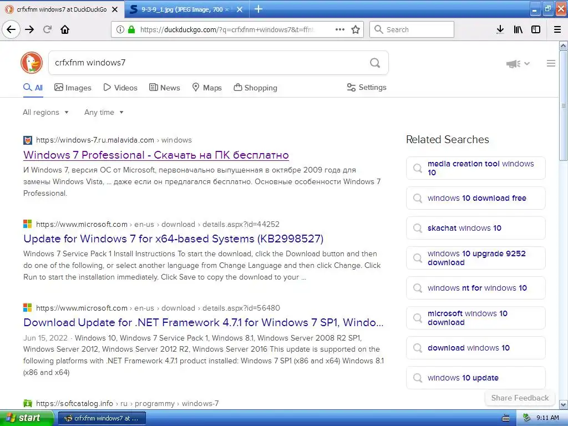
Task: Click the Firefox toolbar Search box
Action: click(412, 29)
